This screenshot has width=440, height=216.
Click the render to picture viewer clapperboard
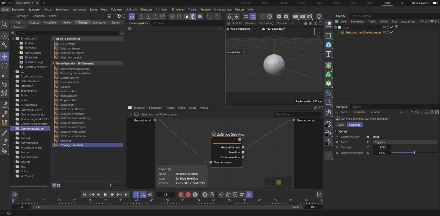pos(302,16)
